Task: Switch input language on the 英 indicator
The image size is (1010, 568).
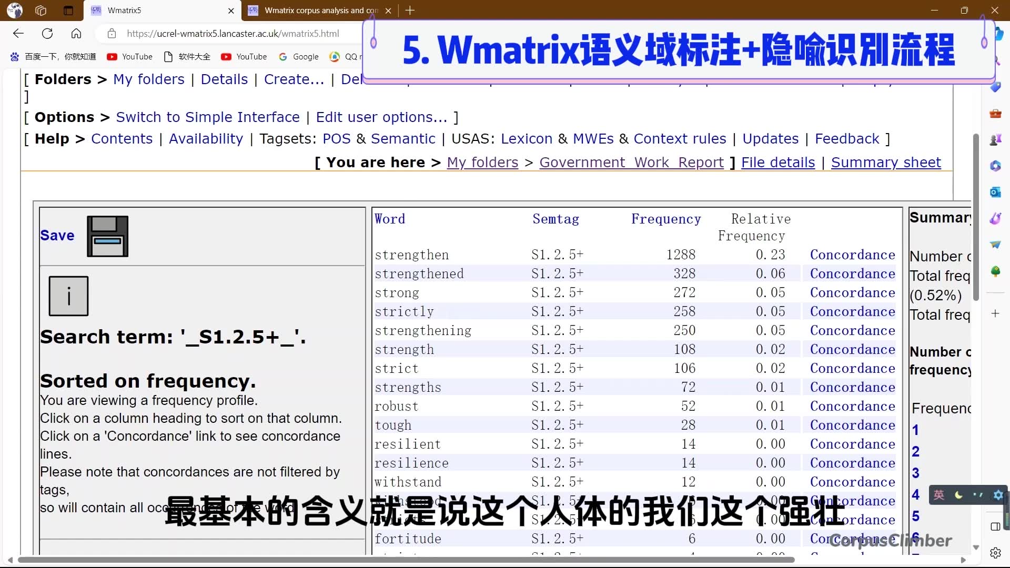Action: (939, 495)
